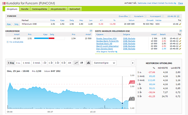Select the 3 mnd. chart period
This screenshot has width=188, height=115.
click(x=37, y=63)
